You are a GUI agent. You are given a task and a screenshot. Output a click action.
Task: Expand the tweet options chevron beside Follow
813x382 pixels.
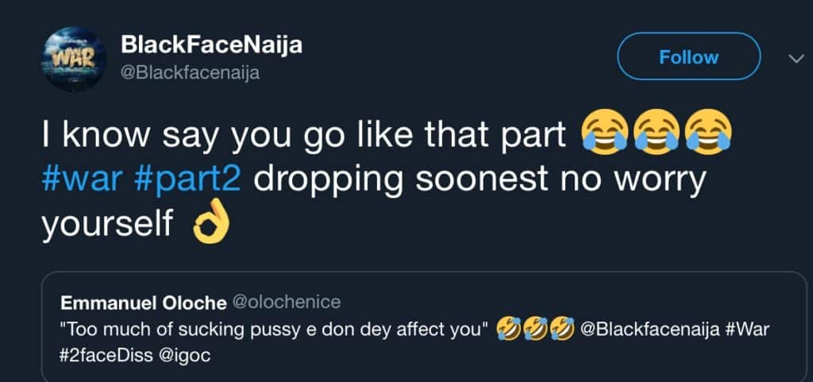(x=795, y=58)
